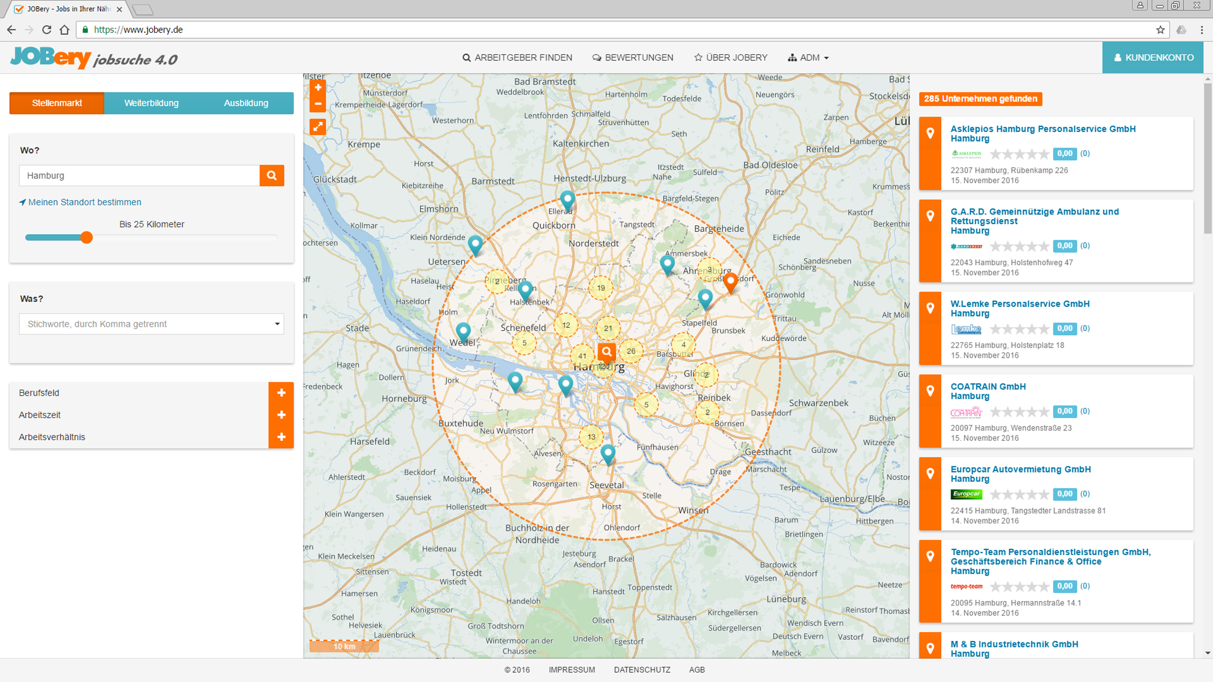Open Über JOBery in navigation

(731, 57)
